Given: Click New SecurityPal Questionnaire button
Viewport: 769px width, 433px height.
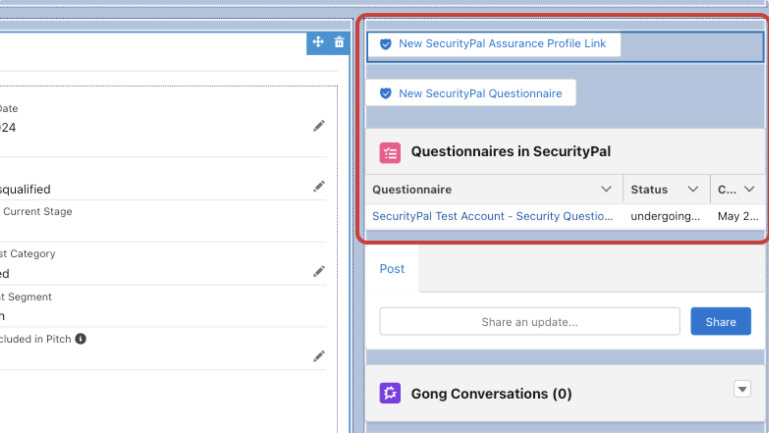Looking at the screenshot, I should (x=471, y=93).
